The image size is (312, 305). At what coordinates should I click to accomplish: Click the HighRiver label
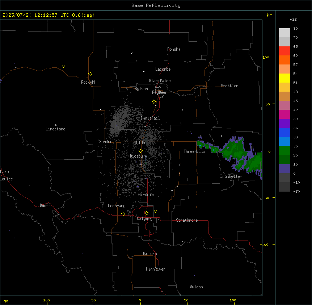click(x=156, y=269)
